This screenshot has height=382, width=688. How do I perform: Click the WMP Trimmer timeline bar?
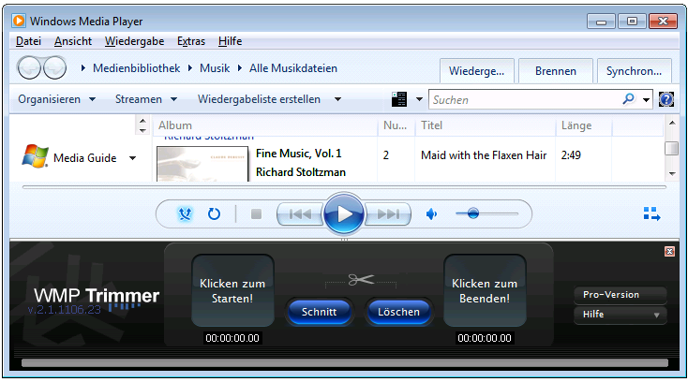click(x=344, y=362)
